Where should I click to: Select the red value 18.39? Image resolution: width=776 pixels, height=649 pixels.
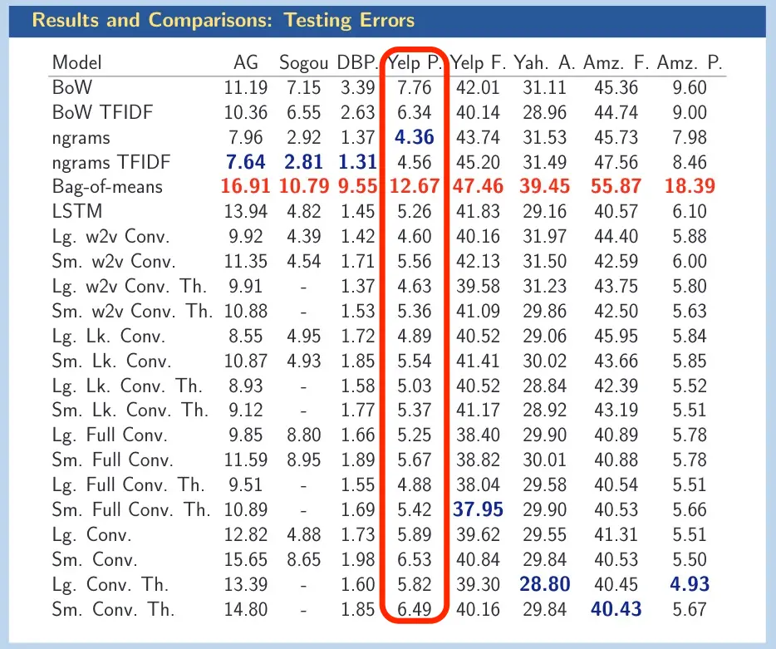coord(690,187)
